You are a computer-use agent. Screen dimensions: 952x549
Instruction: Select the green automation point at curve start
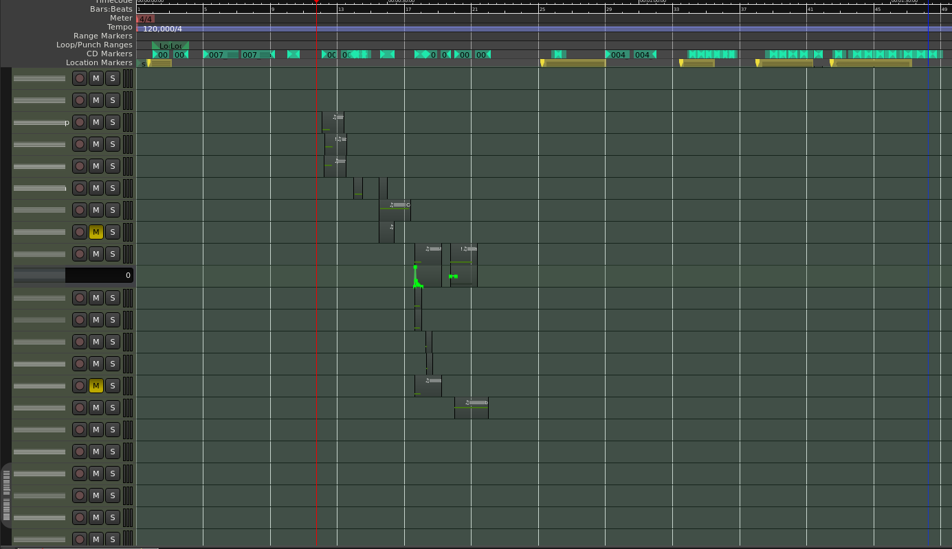415,267
